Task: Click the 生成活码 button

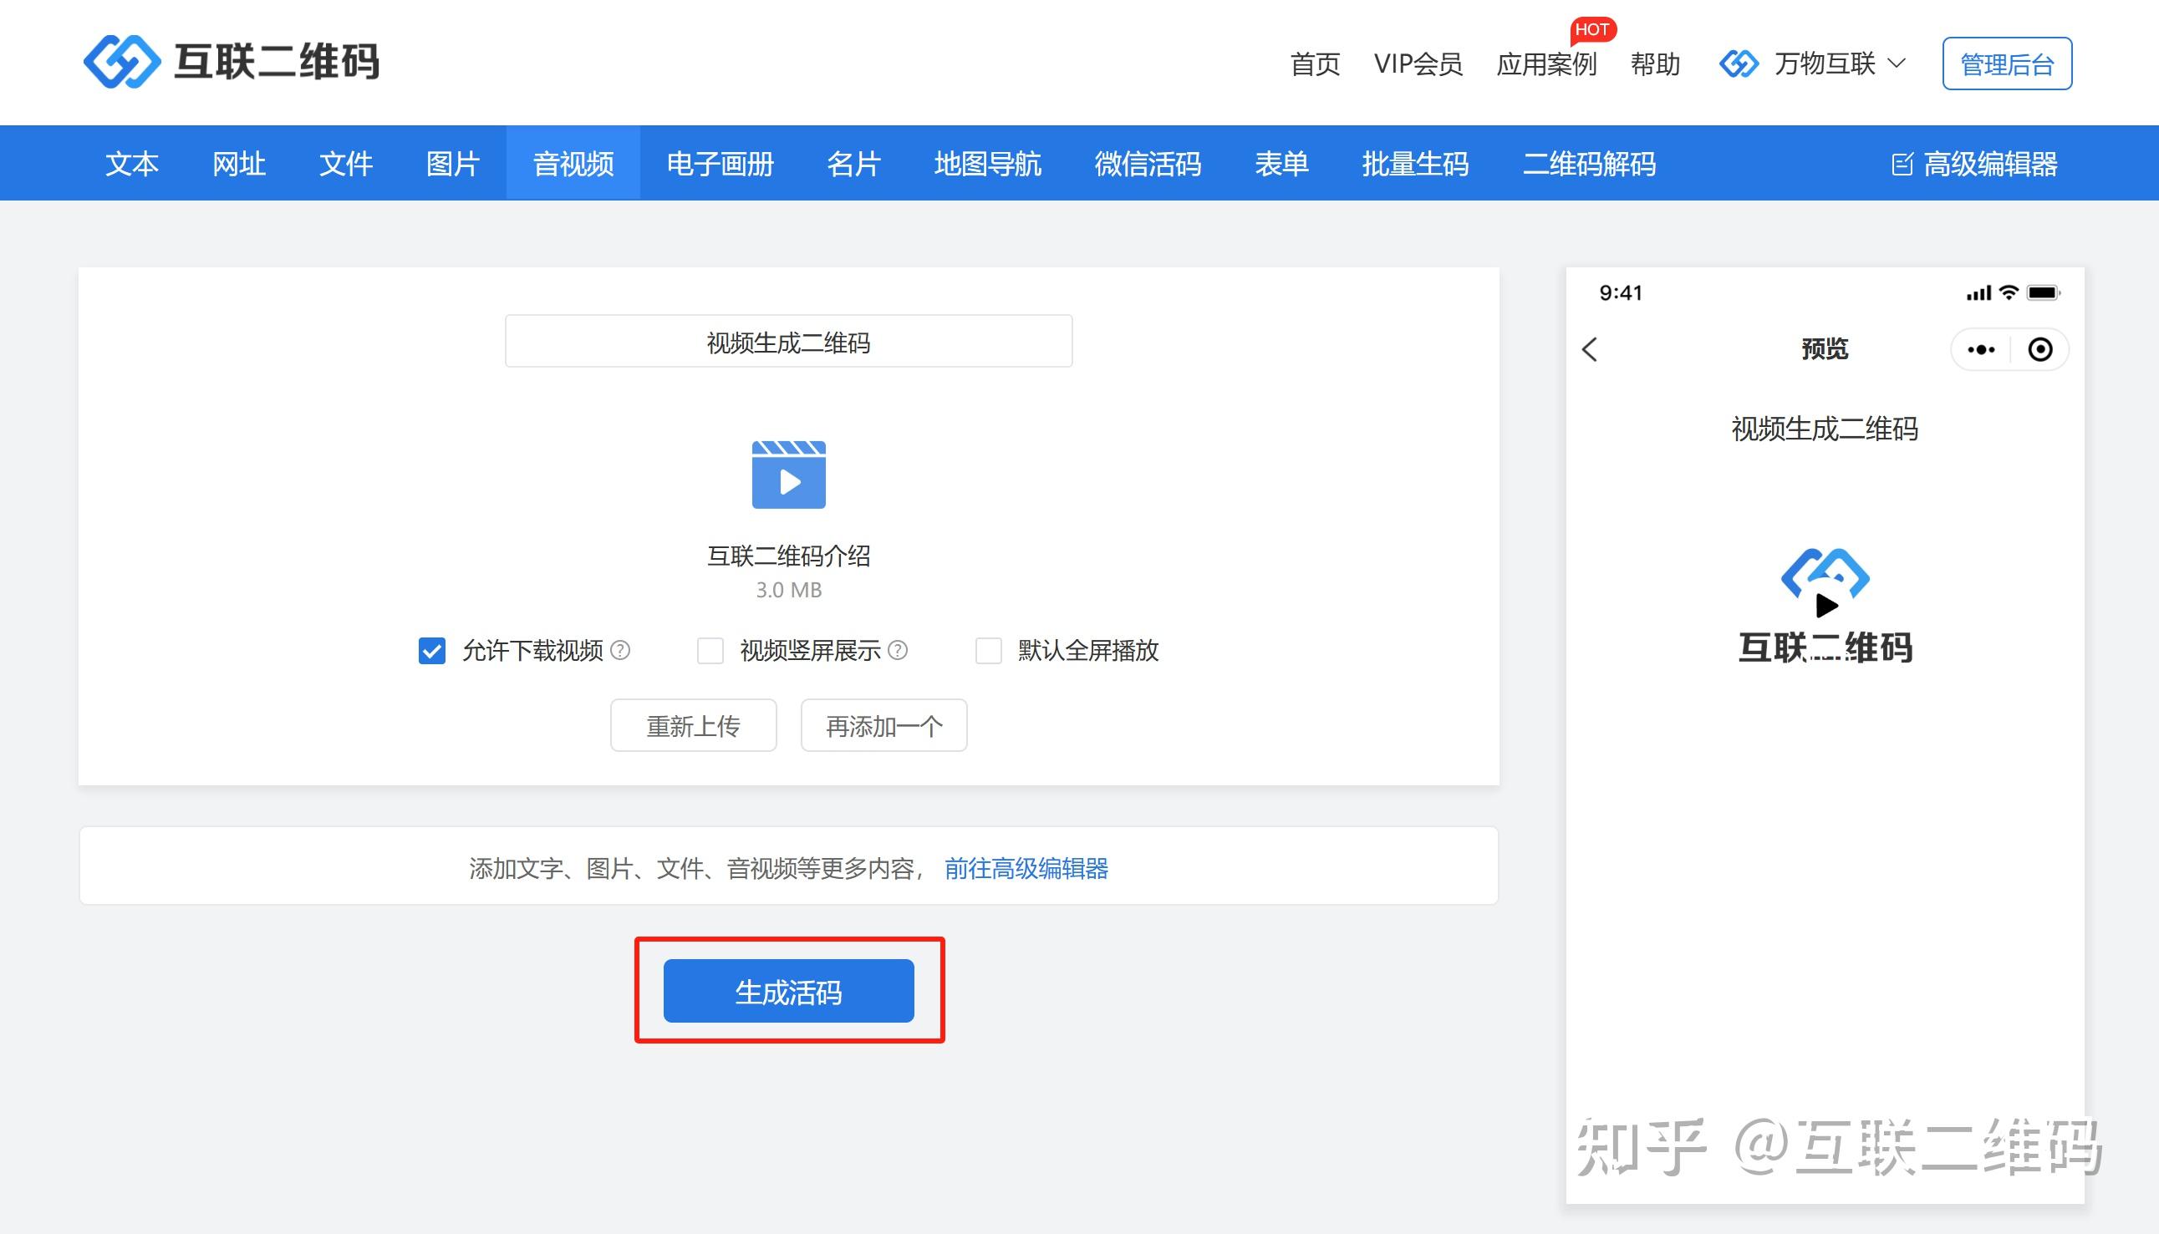Action: [x=788, y=991]
